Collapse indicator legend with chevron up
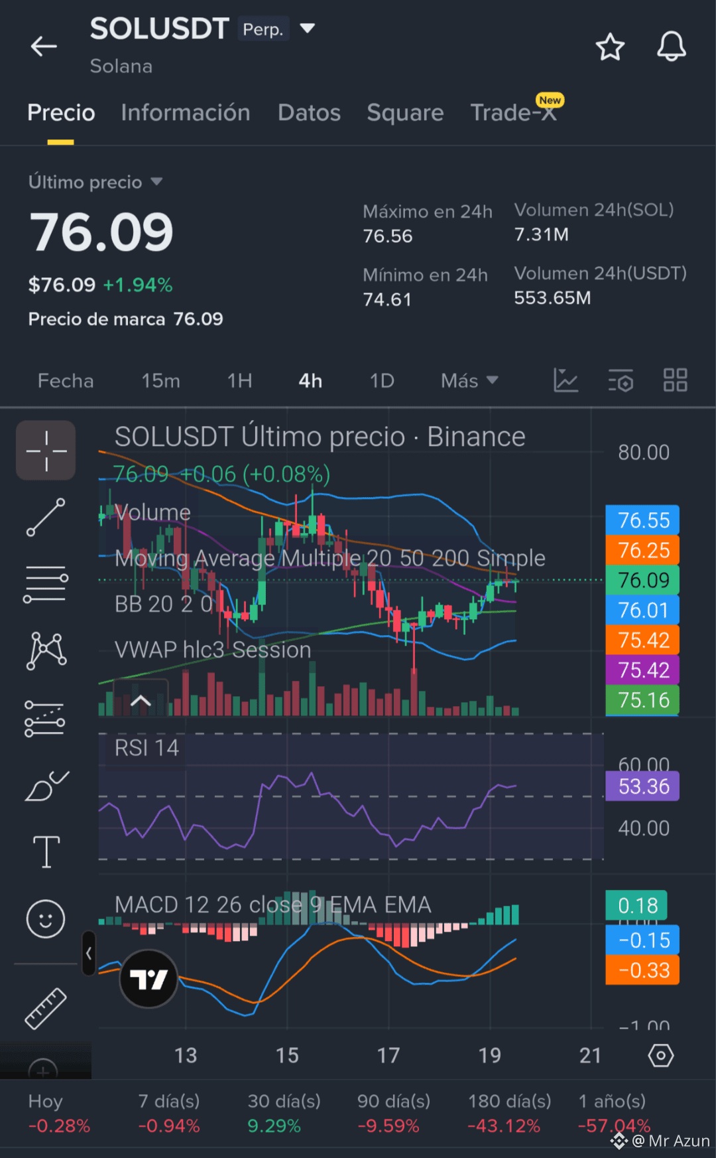 click(x=141, y=701)
